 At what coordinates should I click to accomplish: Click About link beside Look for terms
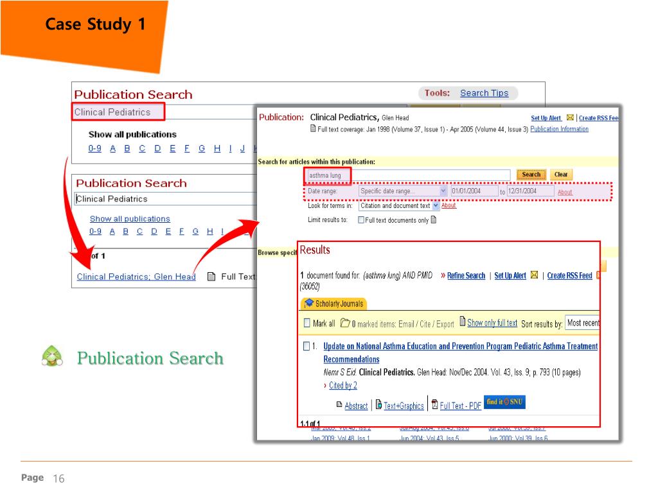point(449,205)
